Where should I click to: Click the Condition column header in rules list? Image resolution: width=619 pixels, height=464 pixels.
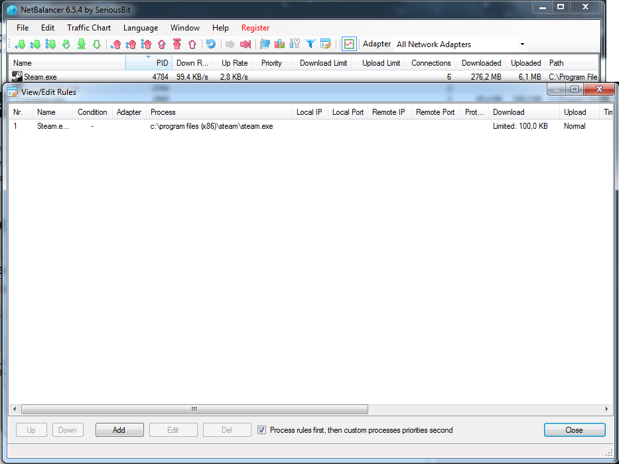92,112
